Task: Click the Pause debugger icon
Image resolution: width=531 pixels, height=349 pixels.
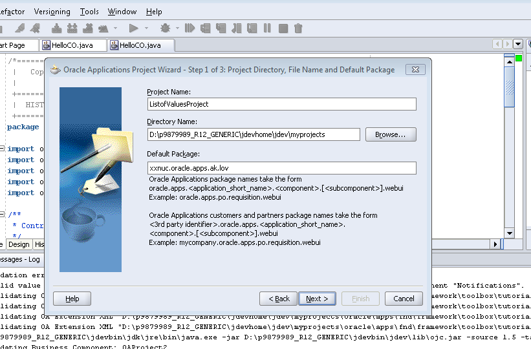Action: click(x=267, y=28)
